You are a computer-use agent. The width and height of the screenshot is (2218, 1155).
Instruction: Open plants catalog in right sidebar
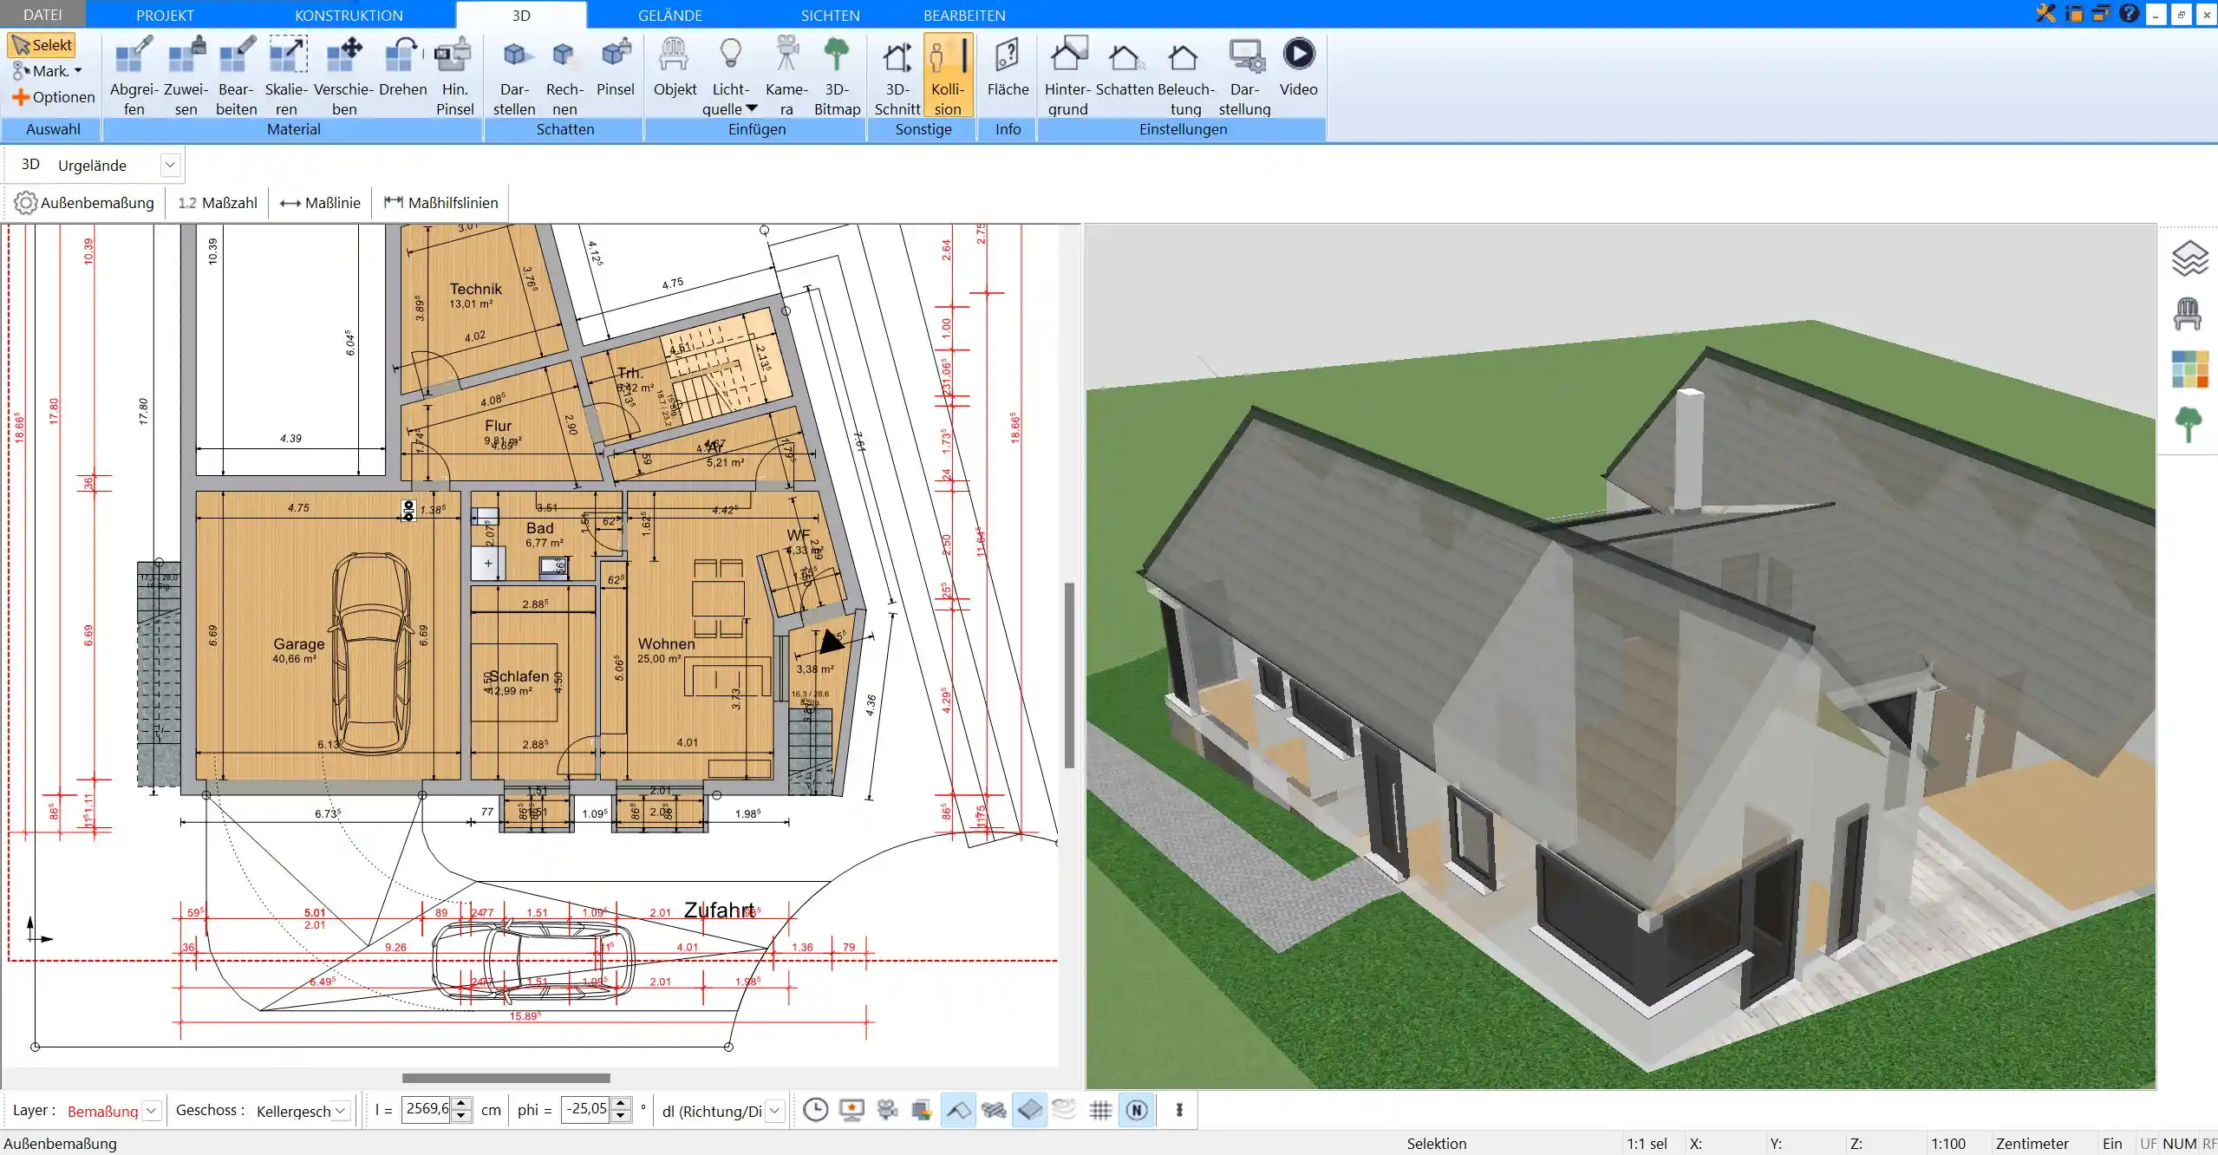click(x=2188, y=424)
